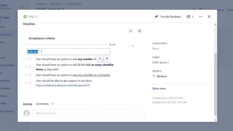Click the Italic text input field
Screen dimensions: 233x131
coord(68,52)
